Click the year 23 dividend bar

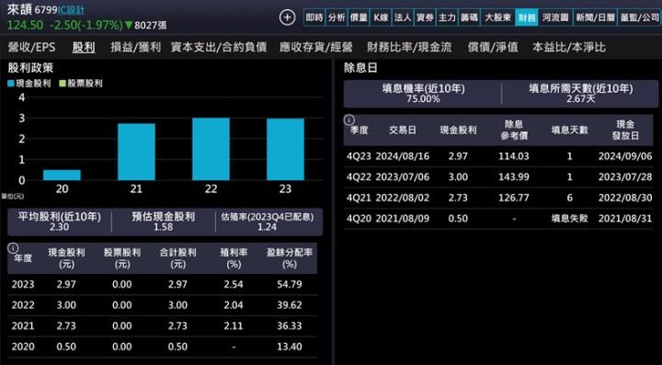tap(285, 149)
